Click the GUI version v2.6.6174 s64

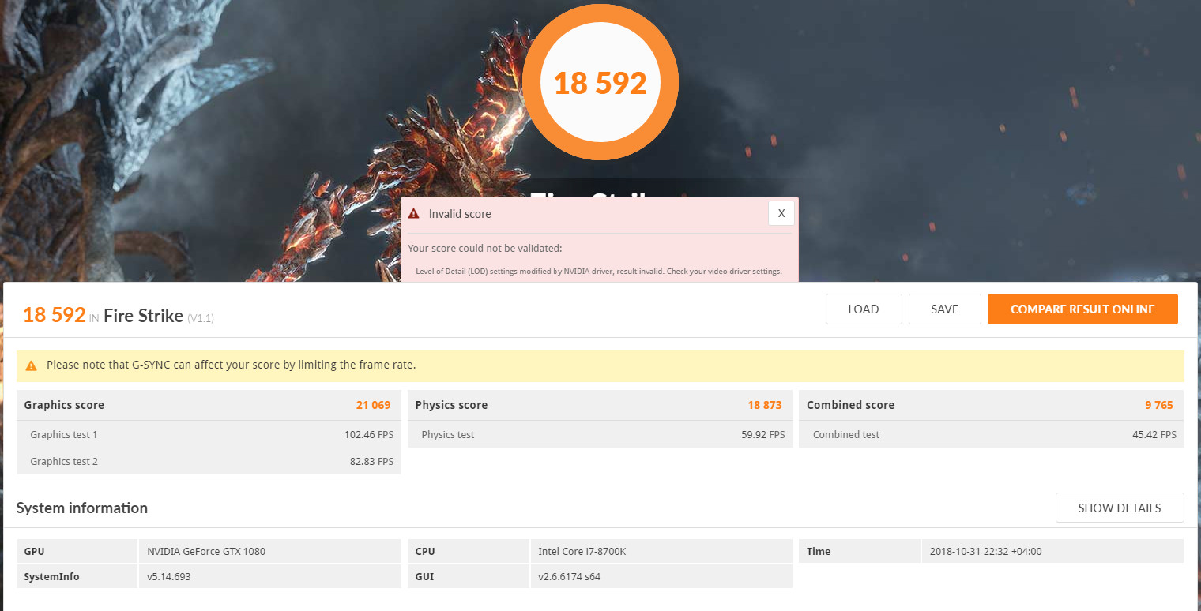click(661, 576)
